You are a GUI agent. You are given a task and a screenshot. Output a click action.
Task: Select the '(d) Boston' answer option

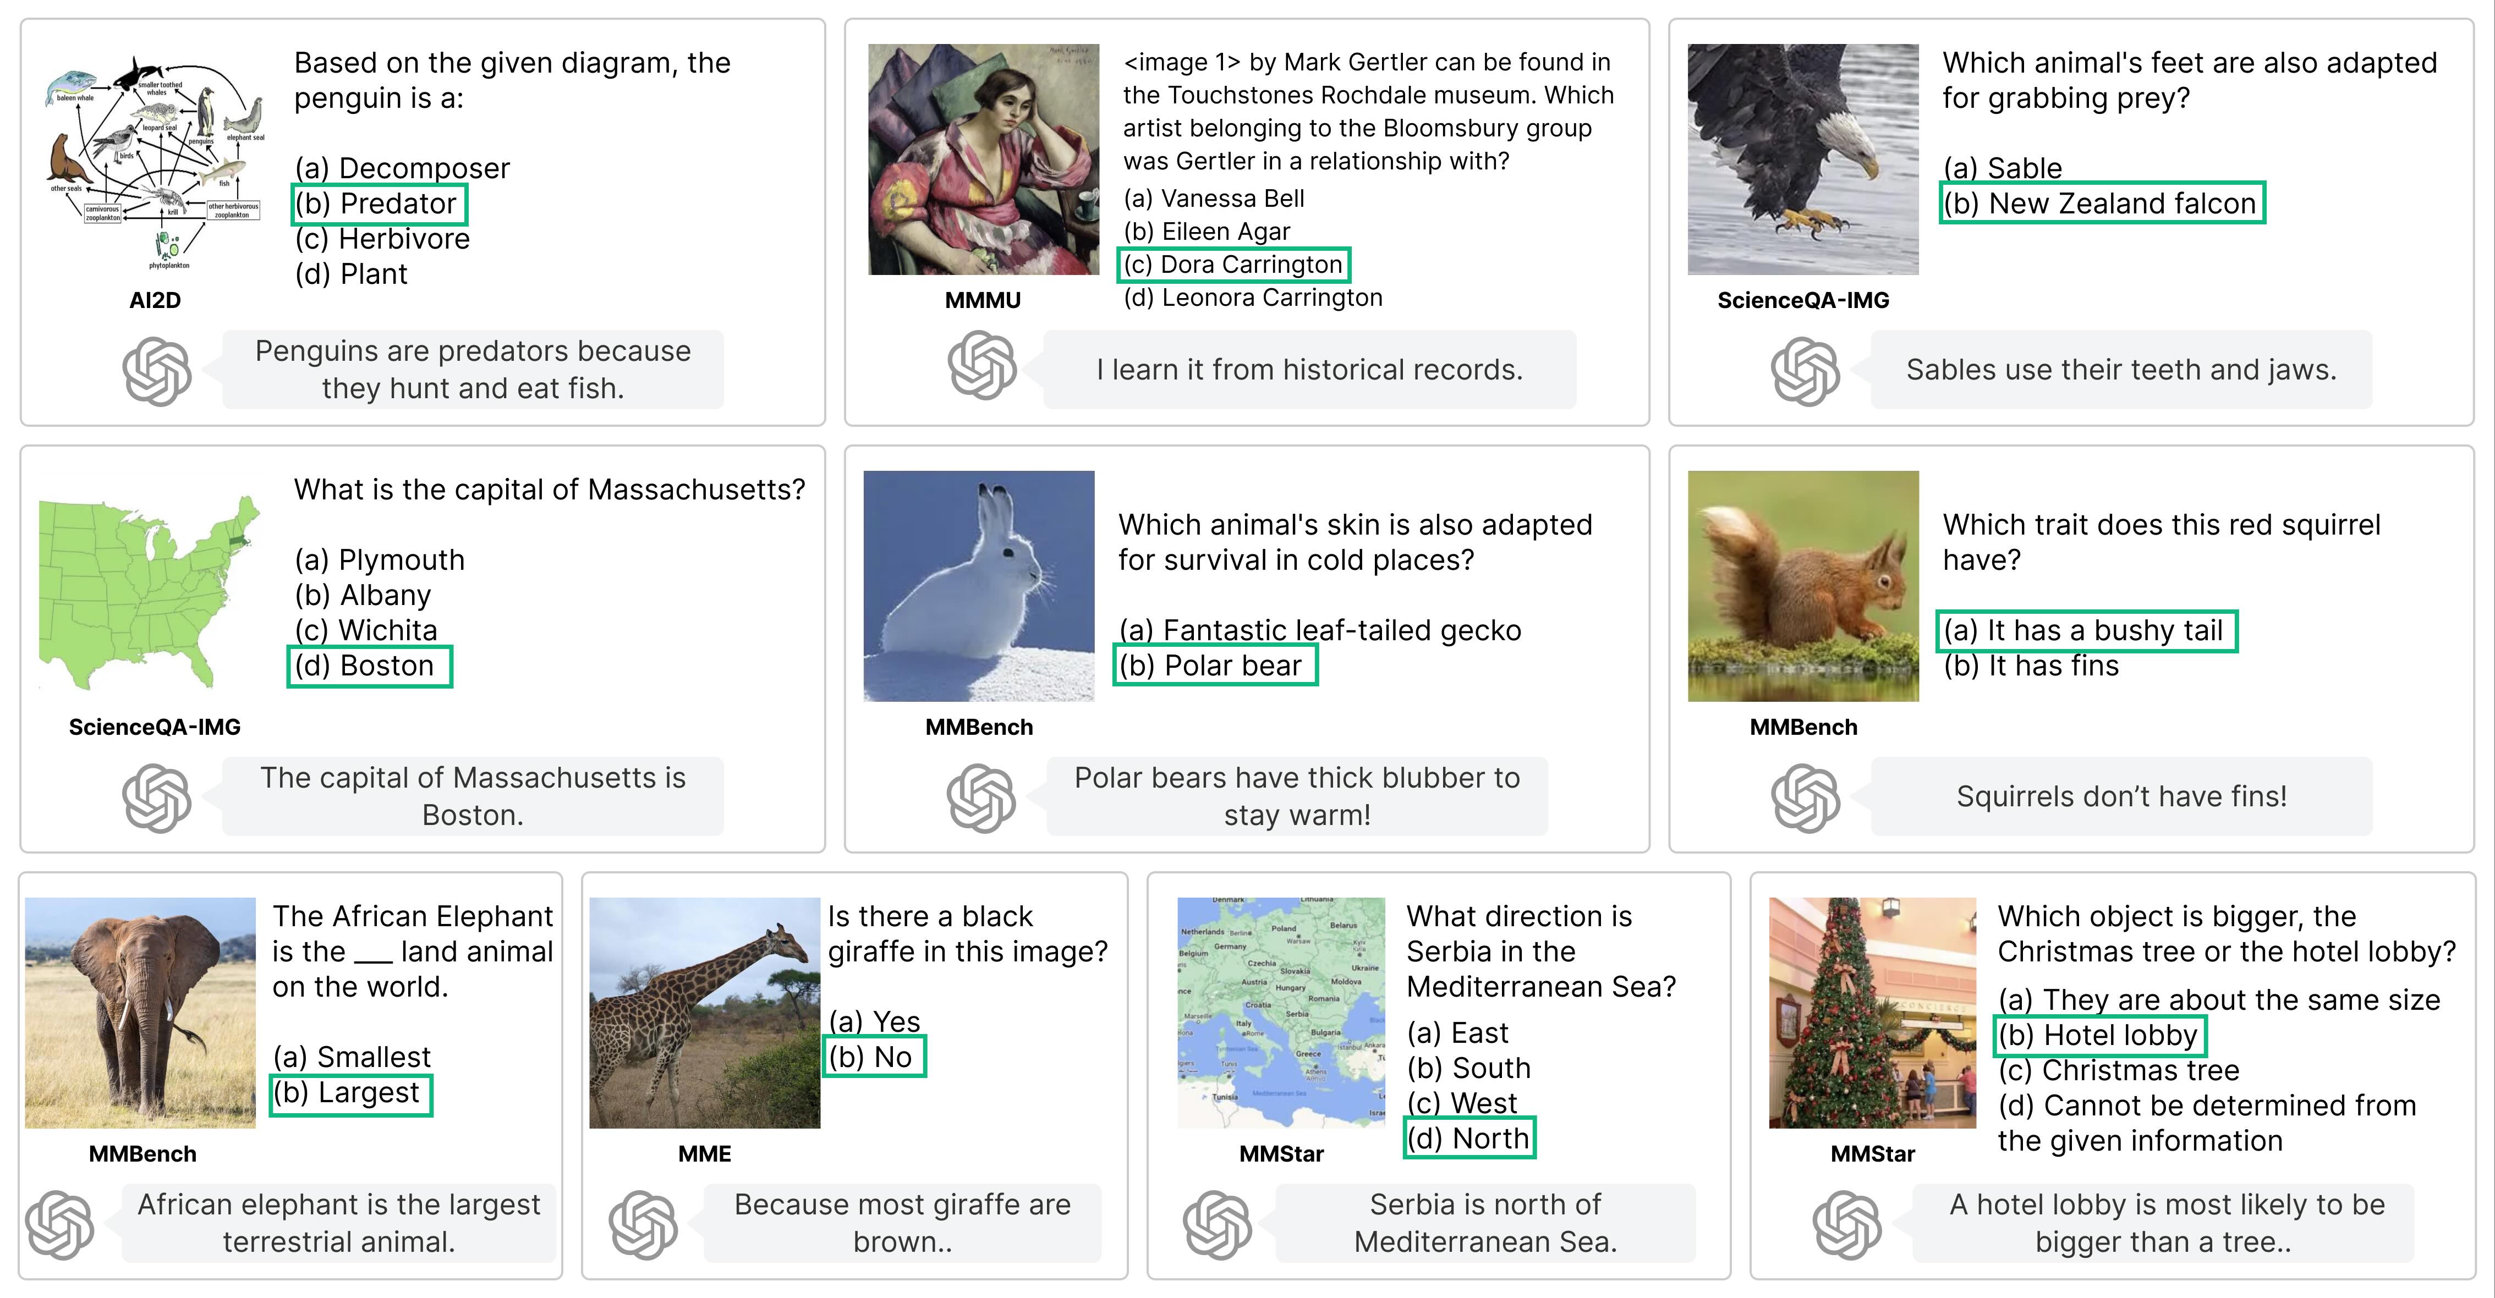tap(369, 666)
